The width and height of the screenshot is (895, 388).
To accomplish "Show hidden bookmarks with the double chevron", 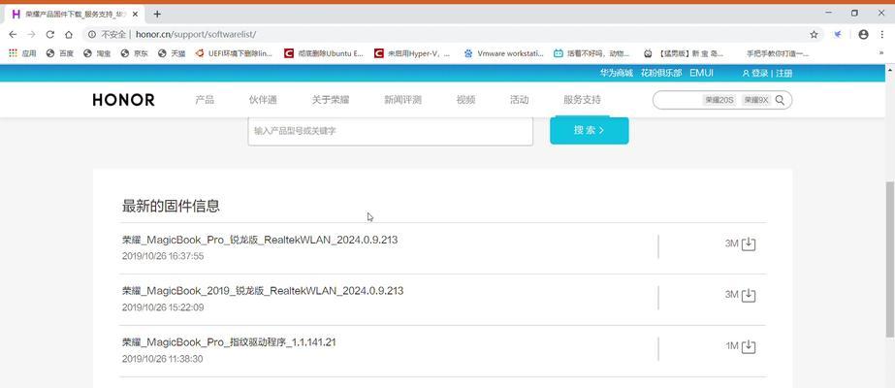I will [x=881, y=53].
